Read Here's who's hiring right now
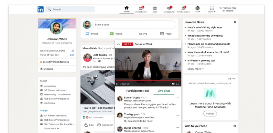 click(x=205, y=27)
